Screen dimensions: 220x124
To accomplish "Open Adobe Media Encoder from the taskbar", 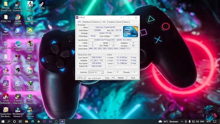I will coord(51,122).
